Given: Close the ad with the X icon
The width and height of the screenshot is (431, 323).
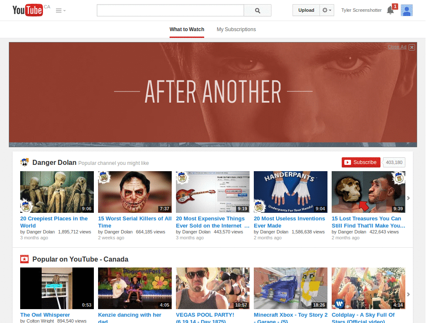Looking at the screenshot, I should point(412,47).
